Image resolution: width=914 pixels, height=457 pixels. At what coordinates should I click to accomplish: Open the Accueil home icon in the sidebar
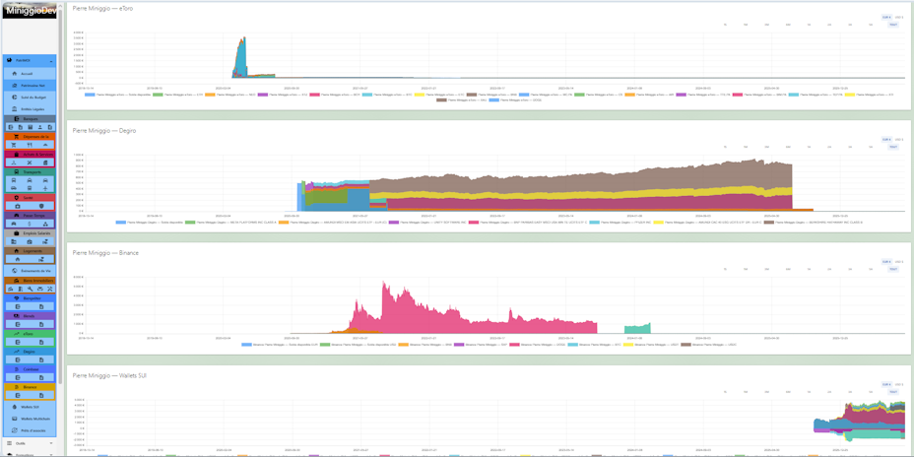[14, 74]
